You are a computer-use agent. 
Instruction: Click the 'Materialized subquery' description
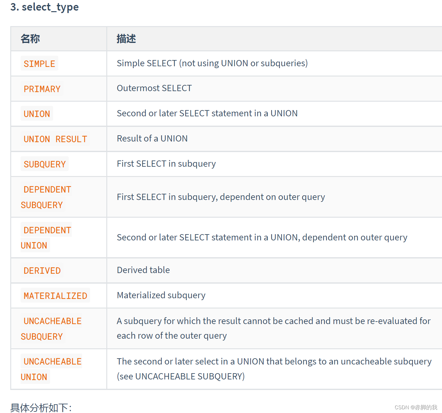(x=161, y=295)
